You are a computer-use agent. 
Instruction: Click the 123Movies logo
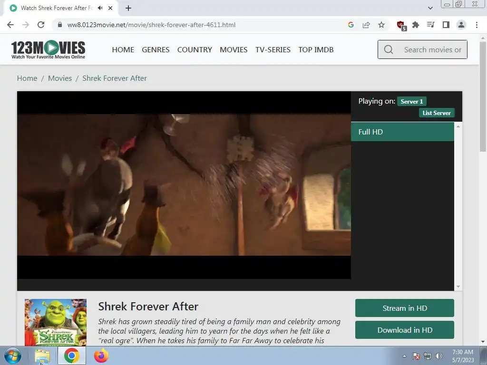[x=48, y=49]
